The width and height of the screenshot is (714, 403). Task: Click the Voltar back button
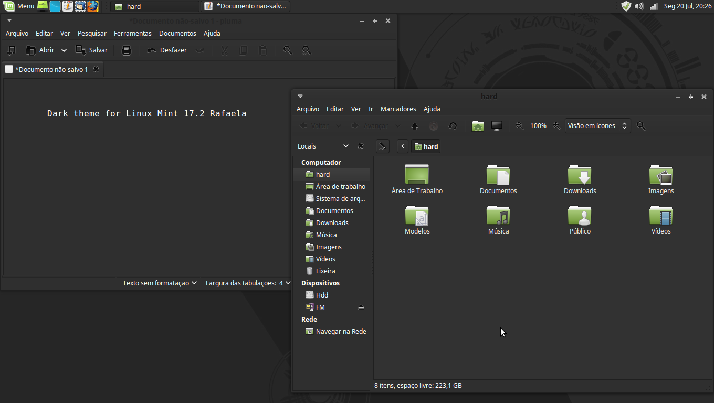[x=314, y=126]
